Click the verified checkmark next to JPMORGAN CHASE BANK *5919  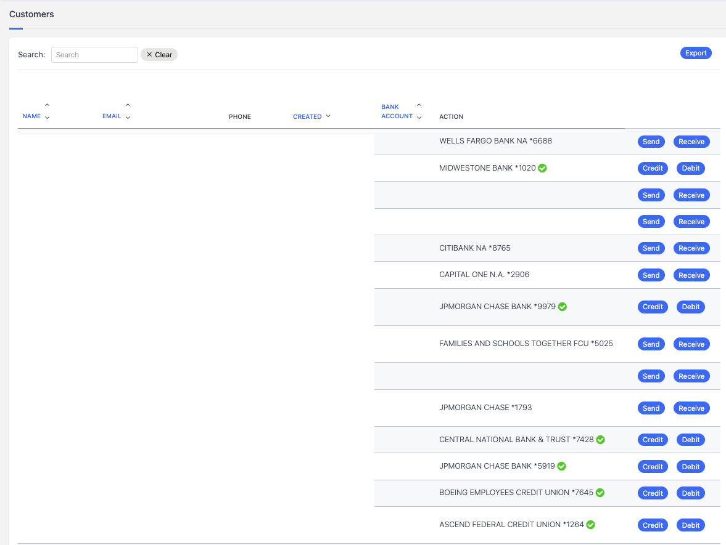(562, 466)
